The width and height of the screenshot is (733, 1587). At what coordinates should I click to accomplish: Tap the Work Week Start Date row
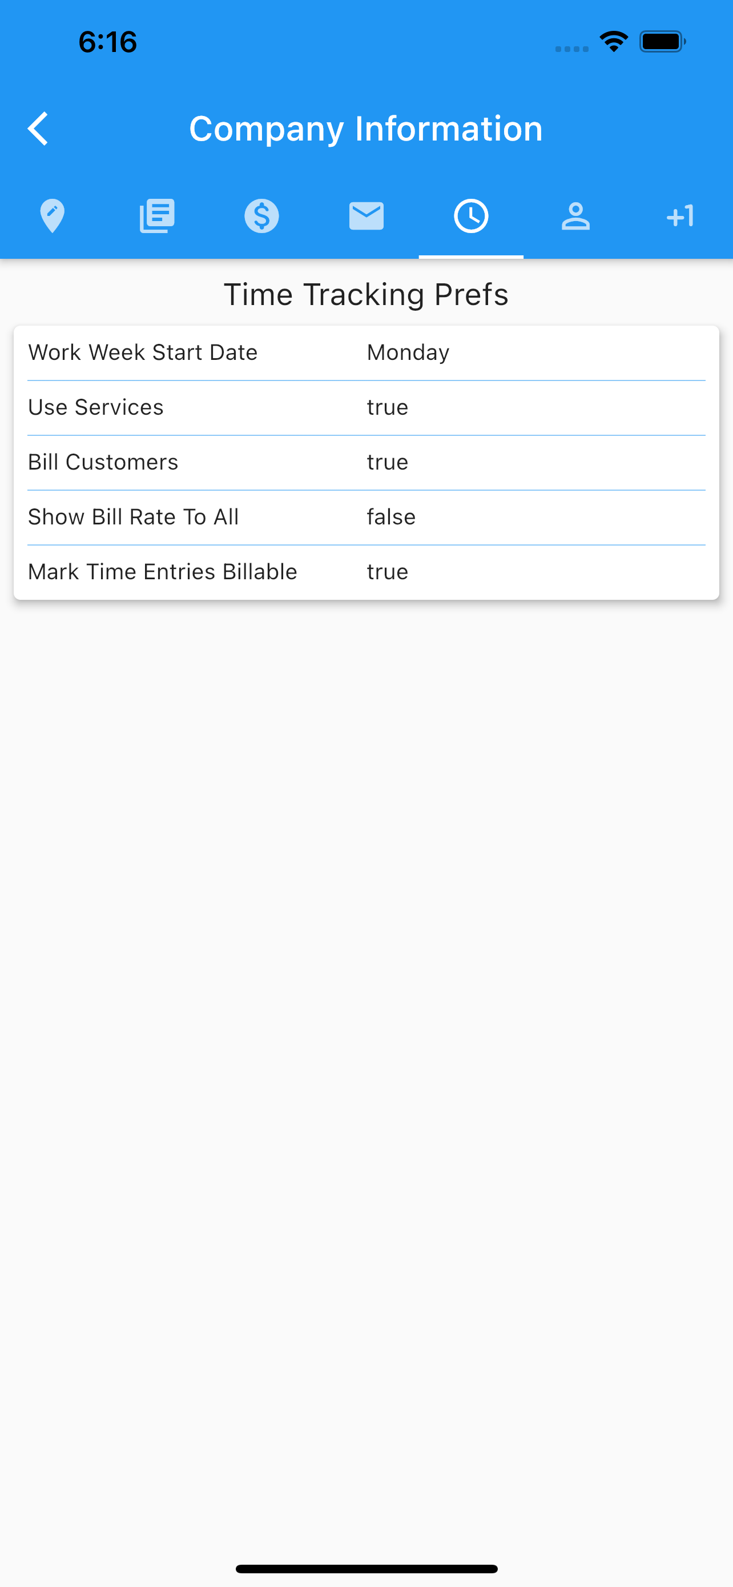pyautogui.click(x=366, y=353)
